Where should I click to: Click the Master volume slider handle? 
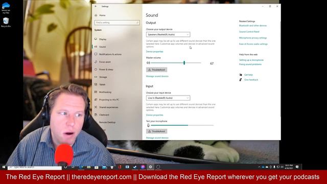pyautogui.click(x=184, y=63)
